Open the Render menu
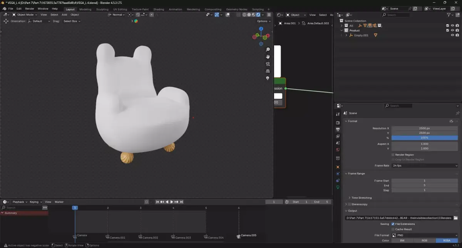 [30, 8]
